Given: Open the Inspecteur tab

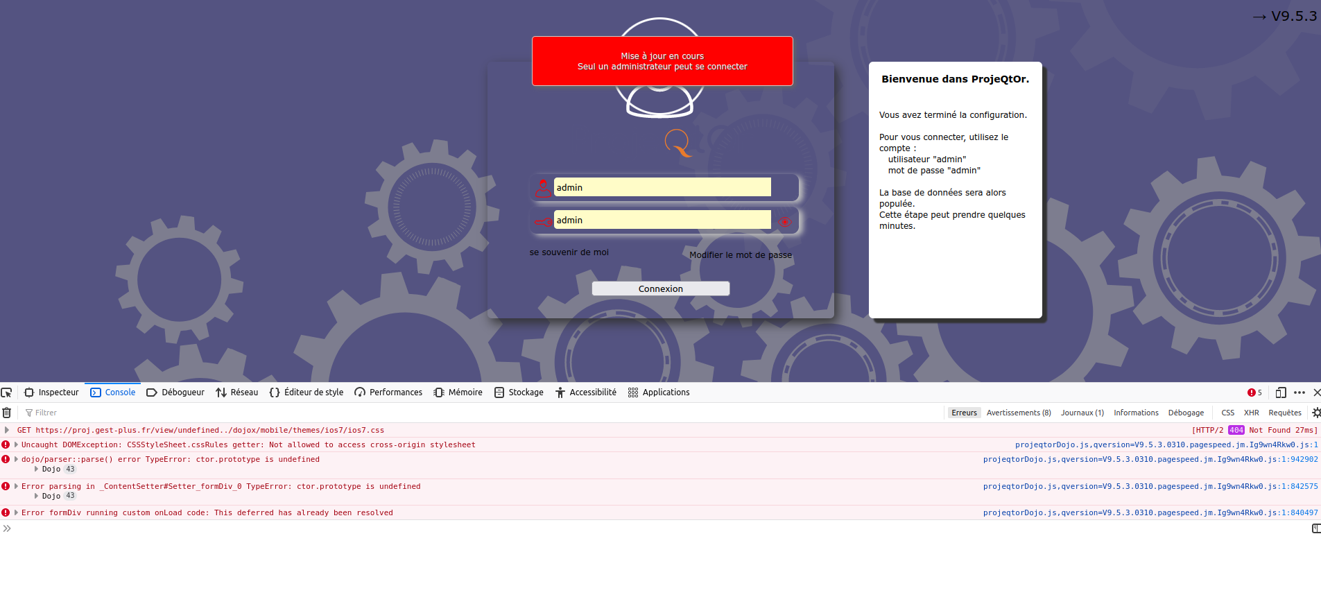Looking at the screenshot, I should pyautogui.click(x=52, y=392).
